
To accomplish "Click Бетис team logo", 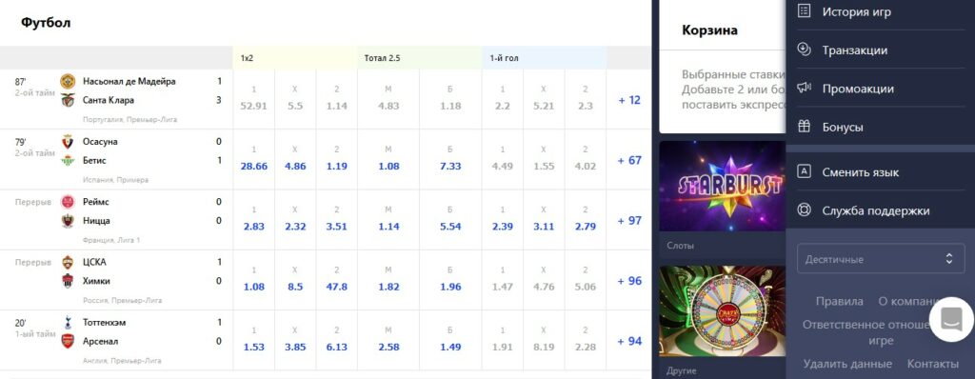I will [x=68, y=160].
